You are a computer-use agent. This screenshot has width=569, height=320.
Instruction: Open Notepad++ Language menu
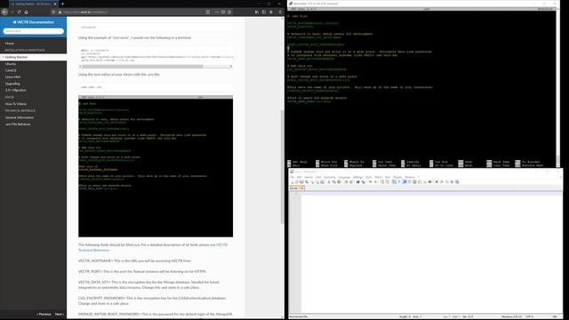344,177
